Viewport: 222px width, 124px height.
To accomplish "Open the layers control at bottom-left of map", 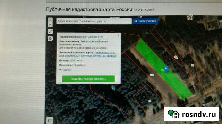I will click(50, 121).
